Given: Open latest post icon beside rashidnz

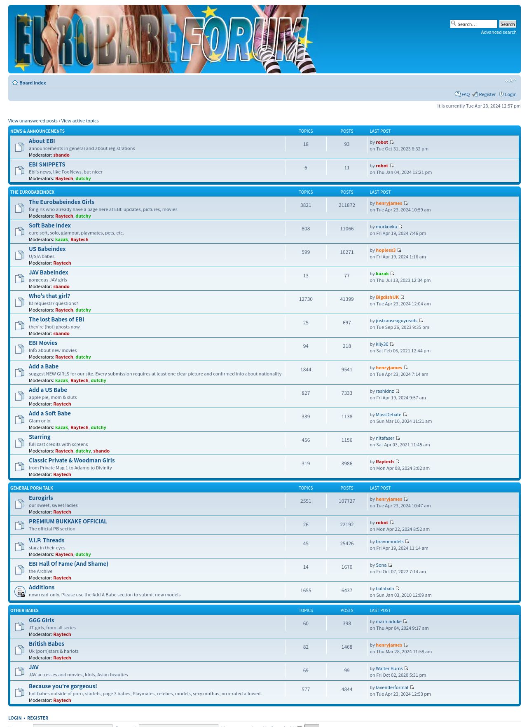Looking at the screenshot, I should (398, 391).
